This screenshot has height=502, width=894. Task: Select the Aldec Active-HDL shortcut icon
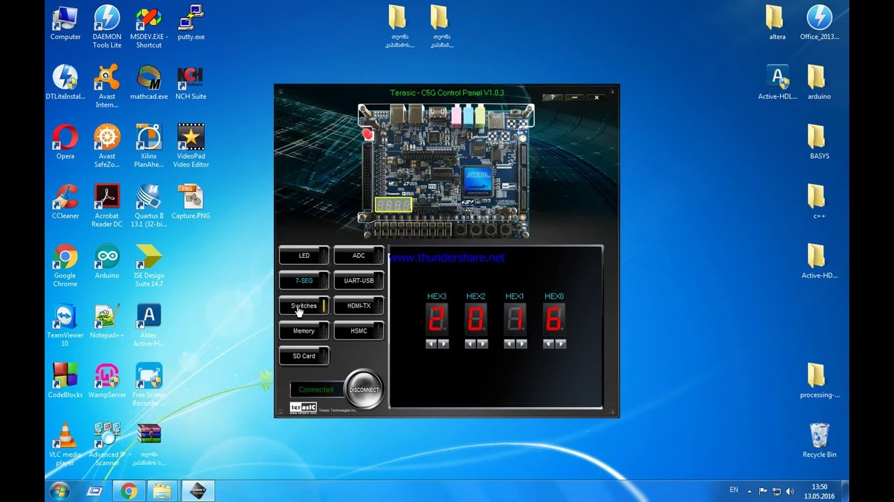click(x=149, y=326)
